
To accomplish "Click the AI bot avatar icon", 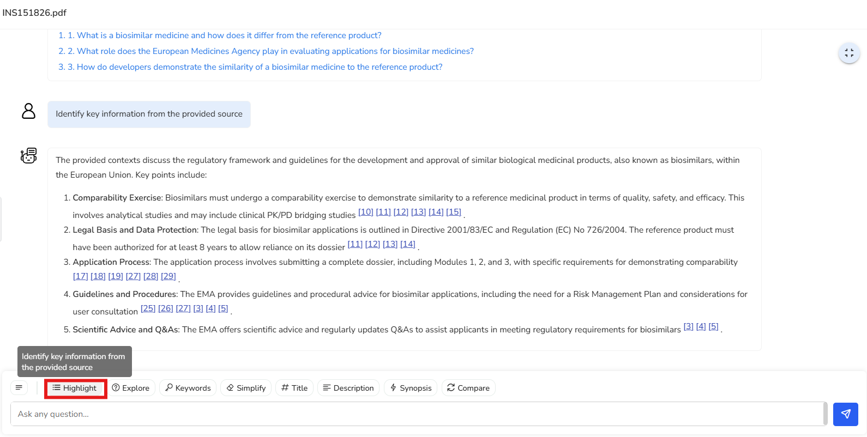I will (x=28, y=156).
